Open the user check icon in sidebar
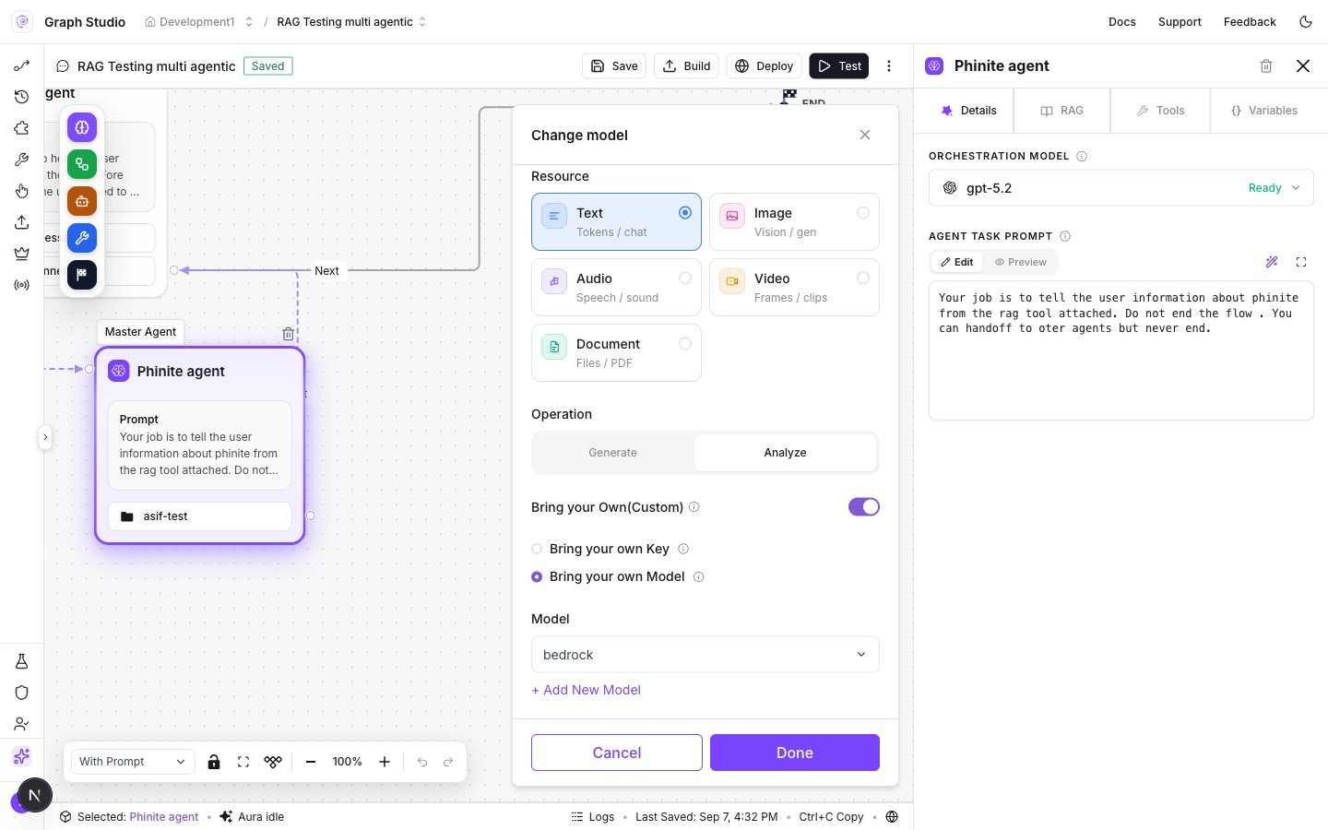Screen dimensions: 1328x830 click(x=22, y=724)
